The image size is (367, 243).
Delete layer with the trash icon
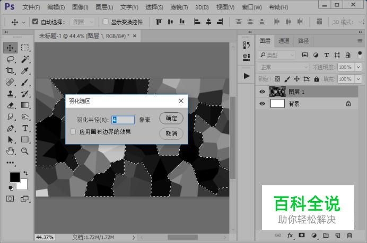click(x=349, y=235)
